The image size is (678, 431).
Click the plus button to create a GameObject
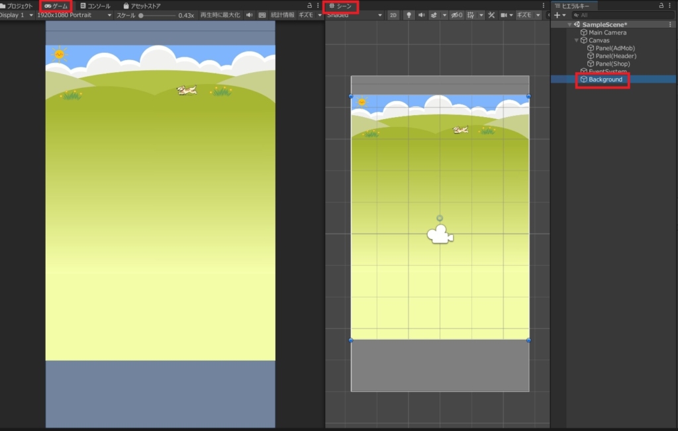pos(557,15)
